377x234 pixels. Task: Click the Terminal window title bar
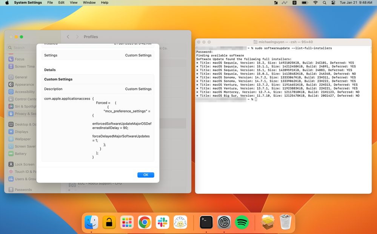[283, 42]
